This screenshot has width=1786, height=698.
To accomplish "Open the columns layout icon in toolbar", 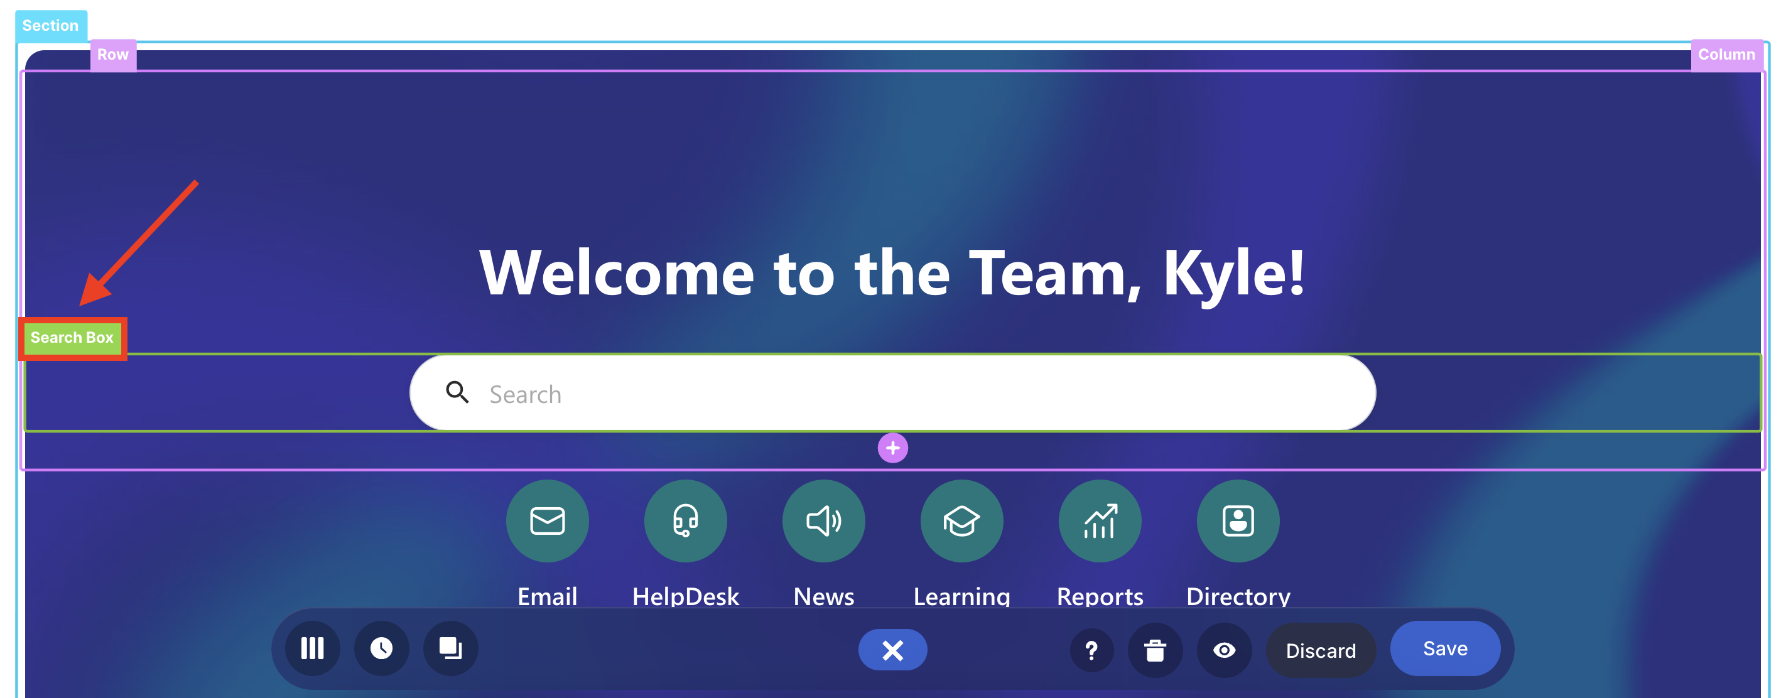I will point(312,649).
